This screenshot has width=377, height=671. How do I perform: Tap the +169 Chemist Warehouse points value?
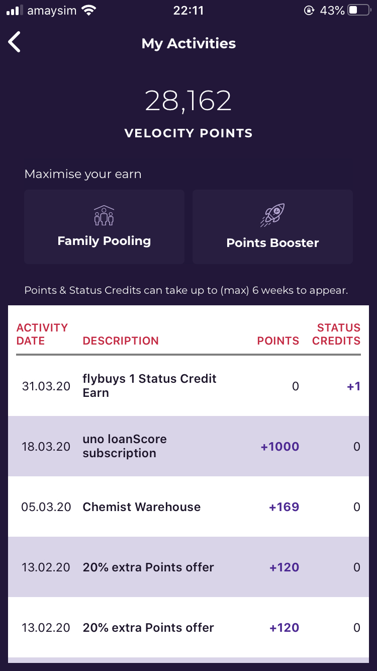pyautogui.click(x=284, y=507)
